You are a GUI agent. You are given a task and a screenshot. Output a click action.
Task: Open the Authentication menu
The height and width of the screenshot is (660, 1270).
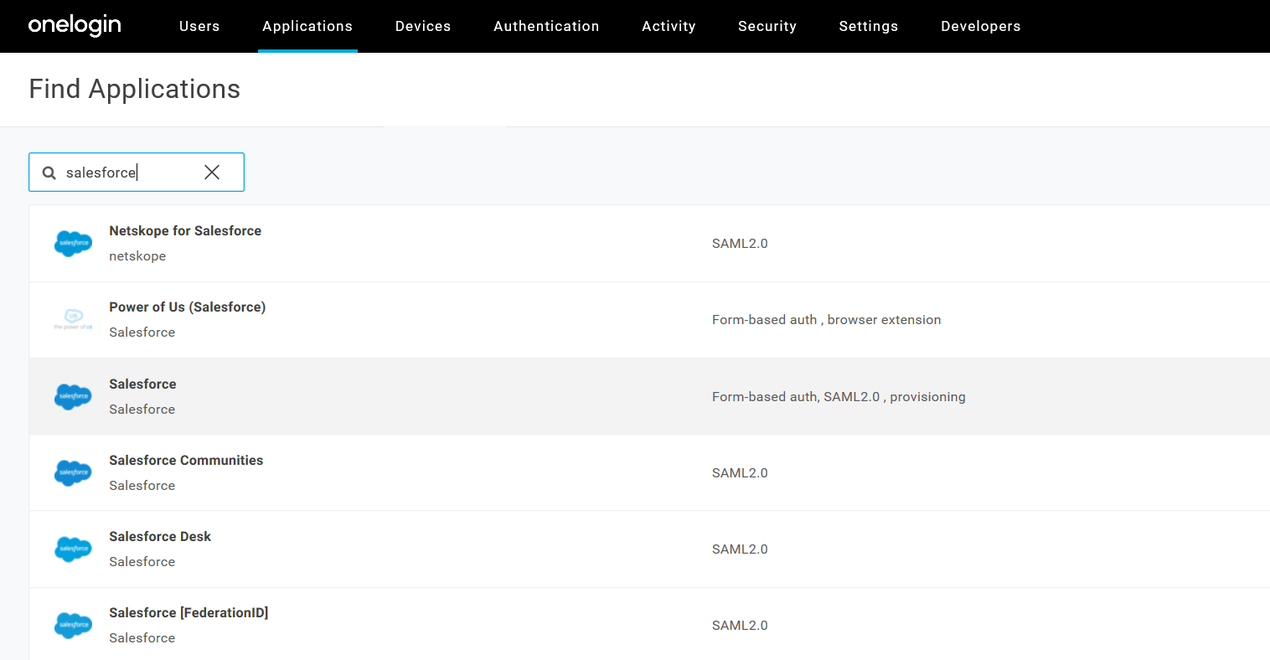coord(546,26)
